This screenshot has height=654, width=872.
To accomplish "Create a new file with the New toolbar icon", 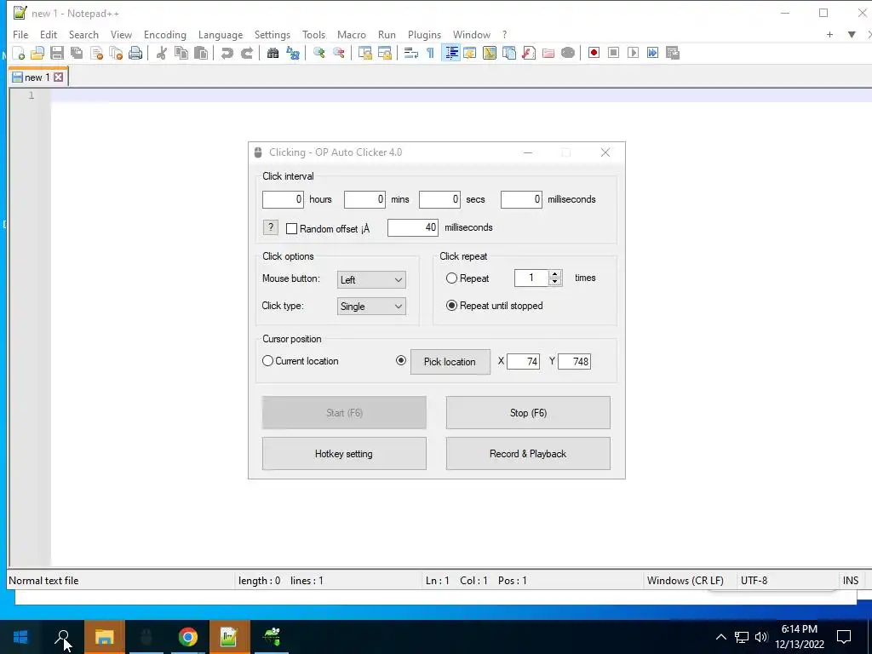I will click(x=19, y=53).
